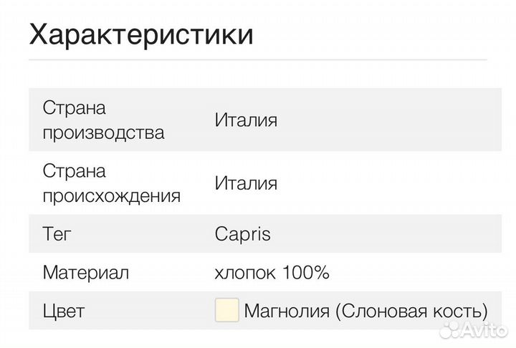Click the (Слоновая кость) parenthetical text
Screen dimensions: 516x348
point(411,311)
